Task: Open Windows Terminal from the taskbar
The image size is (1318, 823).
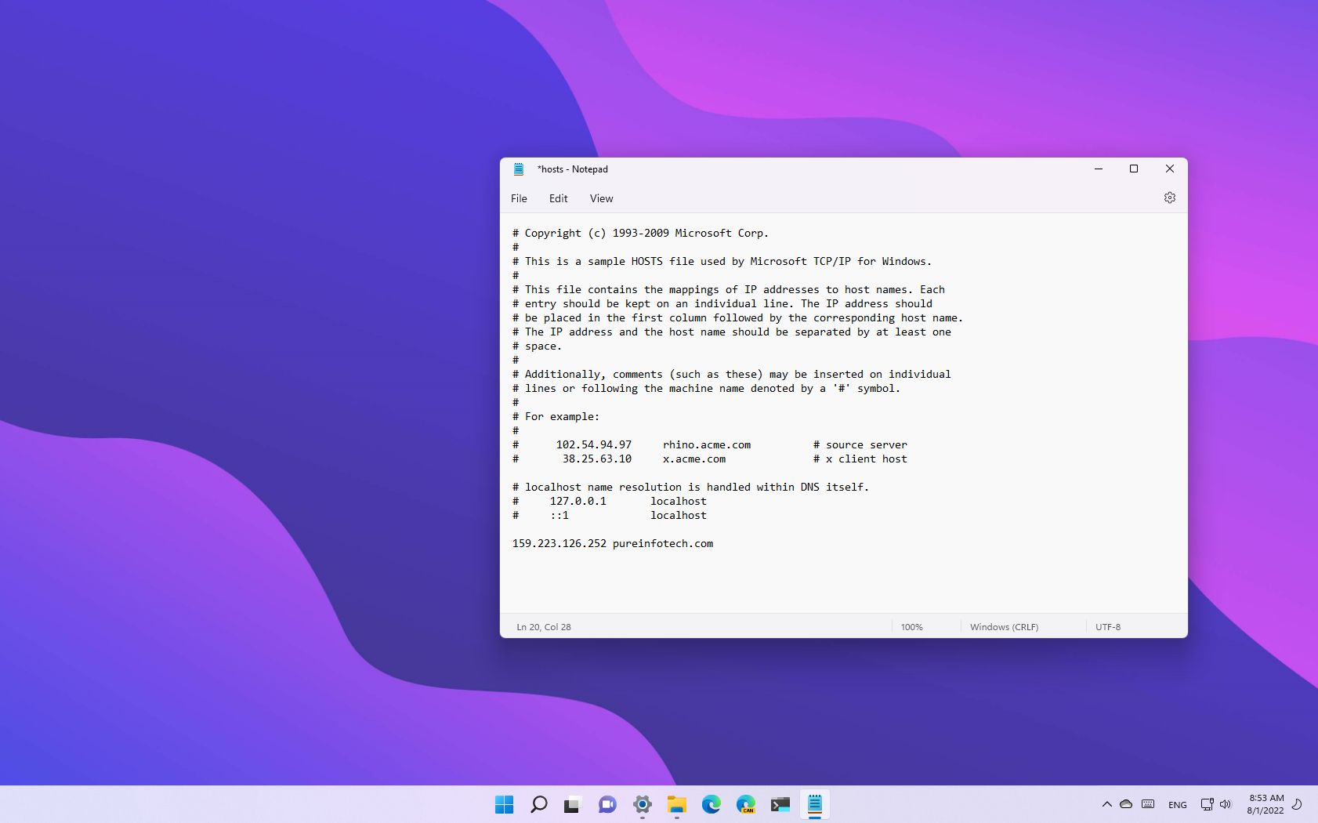Action: coord(780,804)
